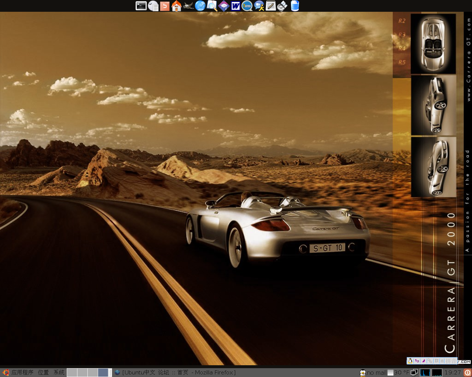
Task: Switch to the third workspace
Action: (93, 373)
